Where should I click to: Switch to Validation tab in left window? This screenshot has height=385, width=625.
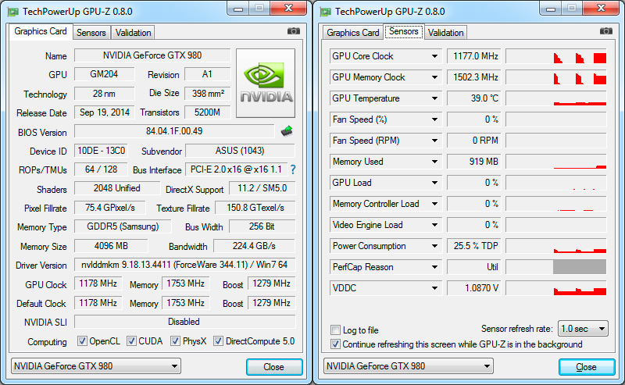(133, 33)
